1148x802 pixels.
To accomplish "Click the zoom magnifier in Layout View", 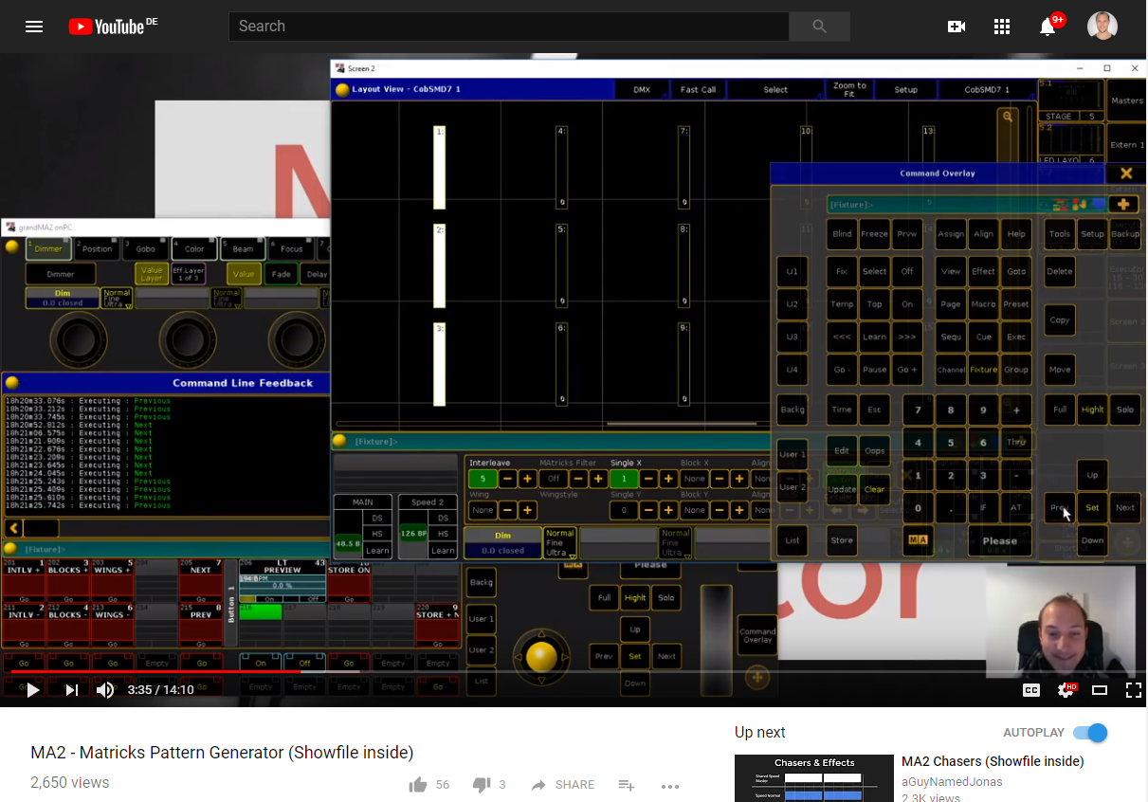I will coord(1008,117).
